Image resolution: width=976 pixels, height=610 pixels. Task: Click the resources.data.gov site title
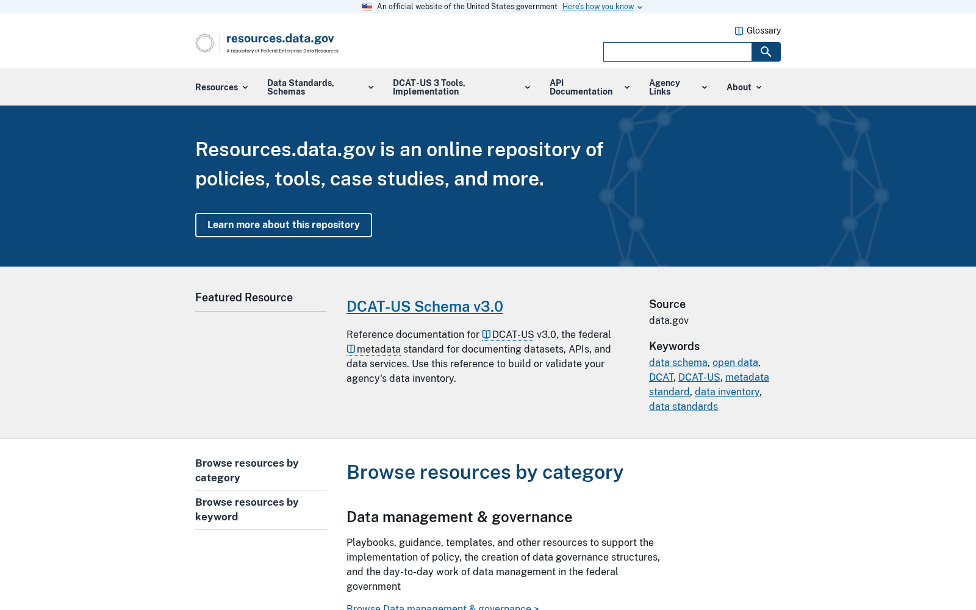pyautogui.click(x=280, y=38)
